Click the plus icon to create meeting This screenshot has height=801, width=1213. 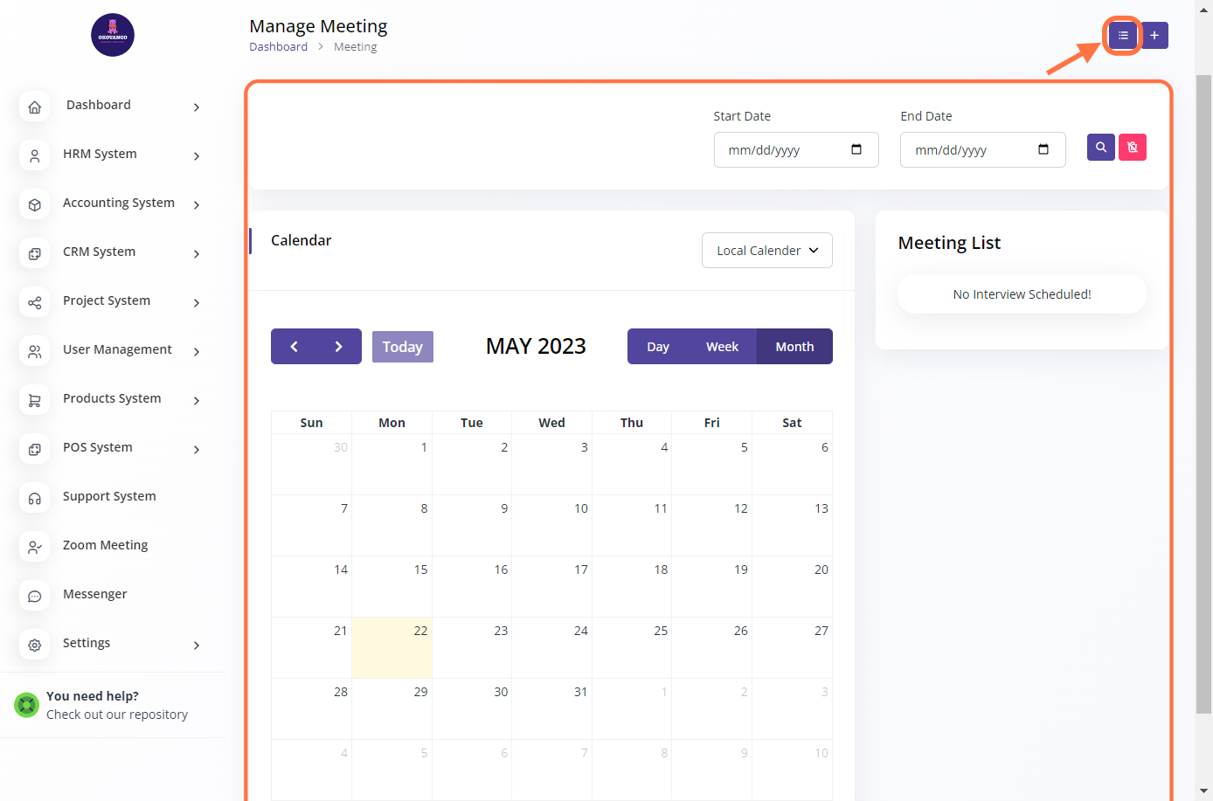click(x=1154, y=36)
